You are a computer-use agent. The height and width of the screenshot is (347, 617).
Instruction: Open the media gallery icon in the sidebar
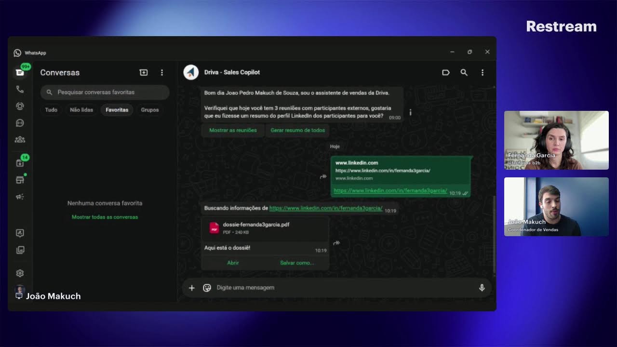(x=20, y=250)
